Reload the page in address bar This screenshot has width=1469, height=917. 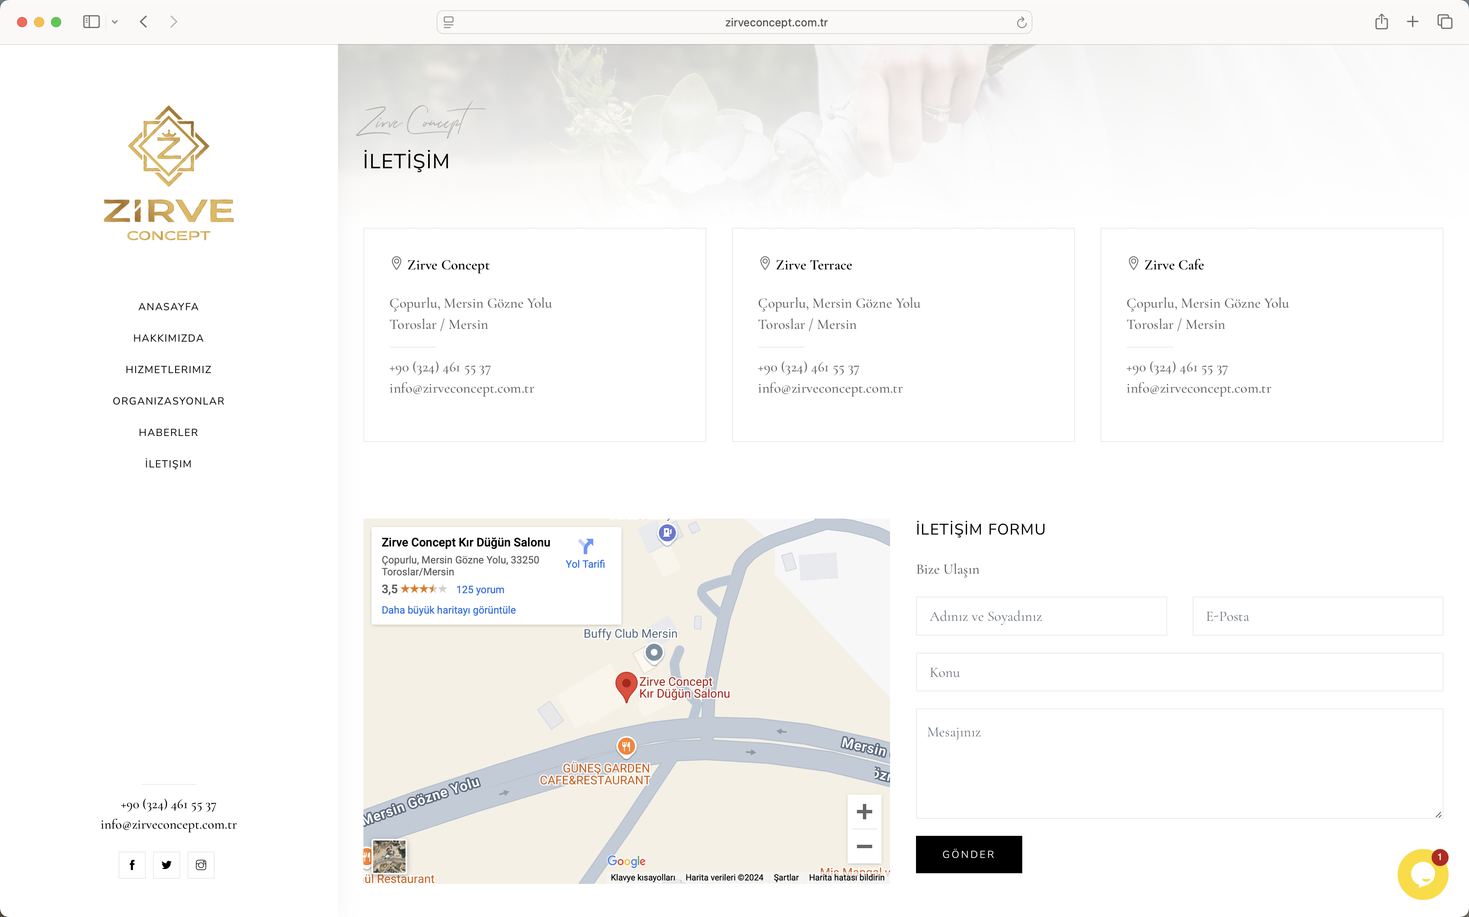(1021, 23)
